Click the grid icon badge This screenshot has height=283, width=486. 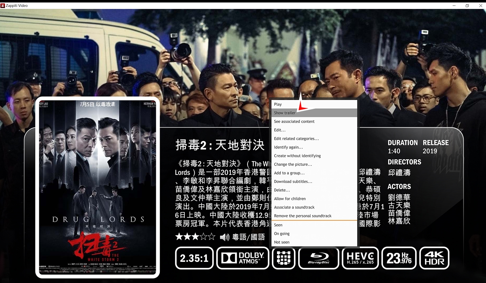tap(284, 258)
